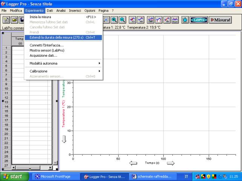Click the Zoom Out magnifier icon

[x=123, y=20]
